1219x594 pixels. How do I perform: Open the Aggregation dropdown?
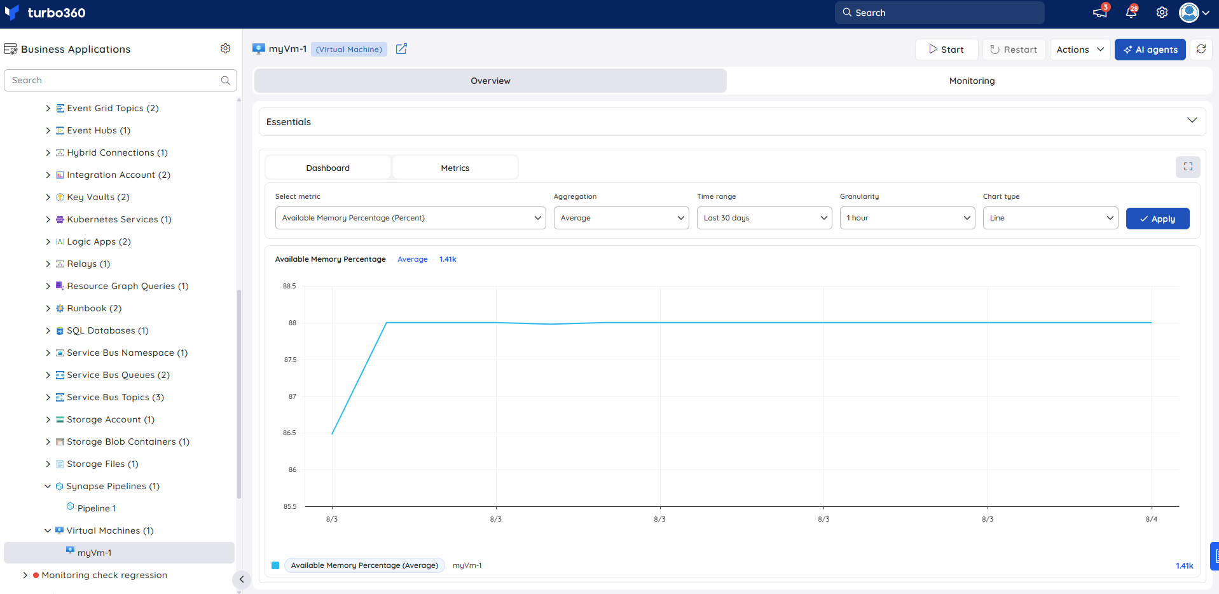click(621, 218)
